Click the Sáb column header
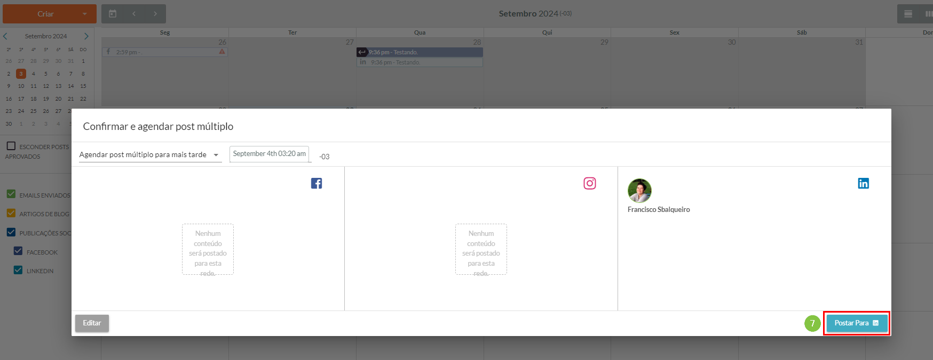The height and width of the screenshot is (360, 933). coord(802,32)
